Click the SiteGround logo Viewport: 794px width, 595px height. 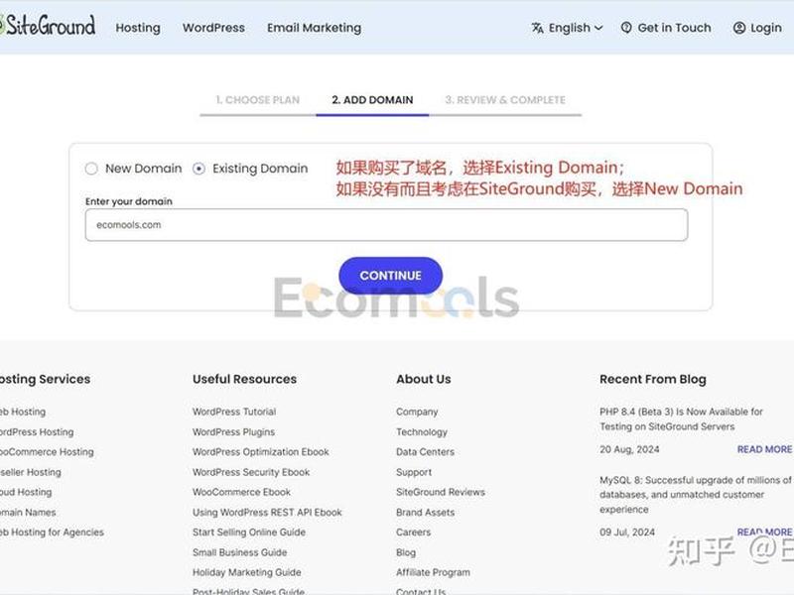pyautogui.click(x=48, y=26)
